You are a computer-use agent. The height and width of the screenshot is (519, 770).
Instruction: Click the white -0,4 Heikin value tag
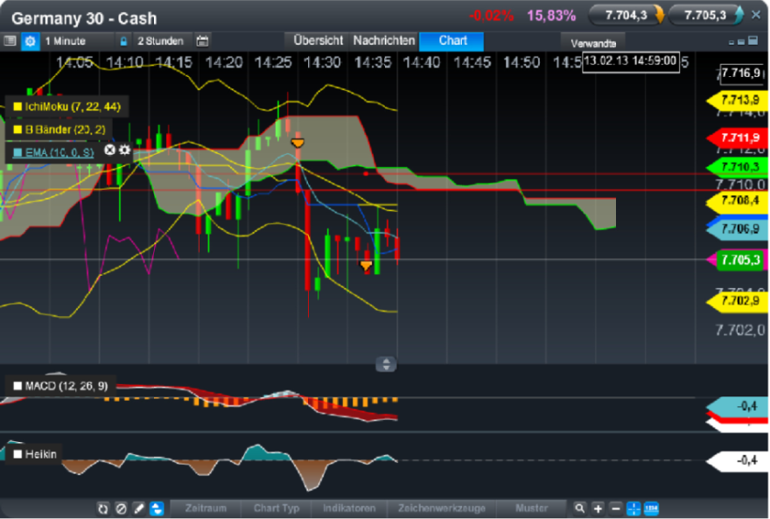click(737, 460)
